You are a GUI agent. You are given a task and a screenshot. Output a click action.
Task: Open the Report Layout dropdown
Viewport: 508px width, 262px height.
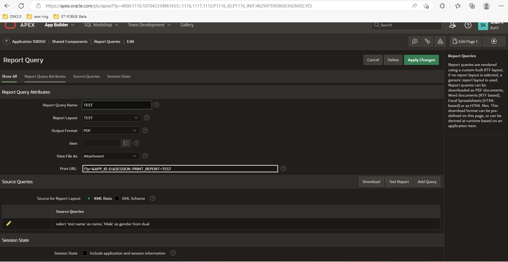(111, 118)
